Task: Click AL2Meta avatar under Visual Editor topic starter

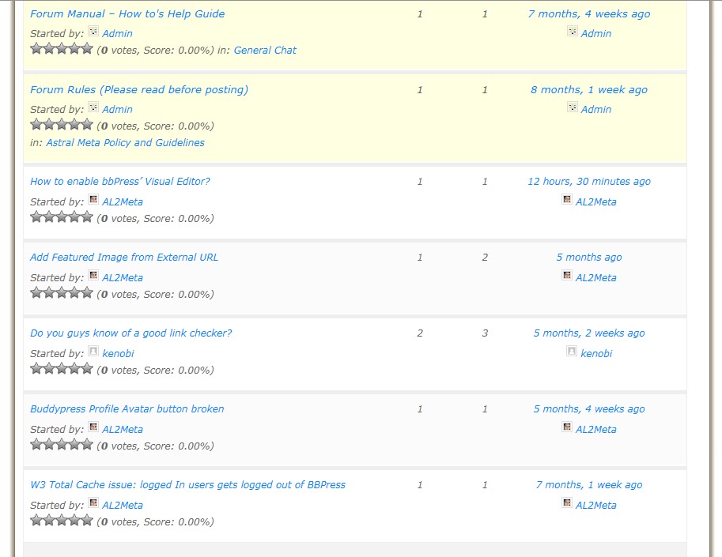Action: point(93,199)
